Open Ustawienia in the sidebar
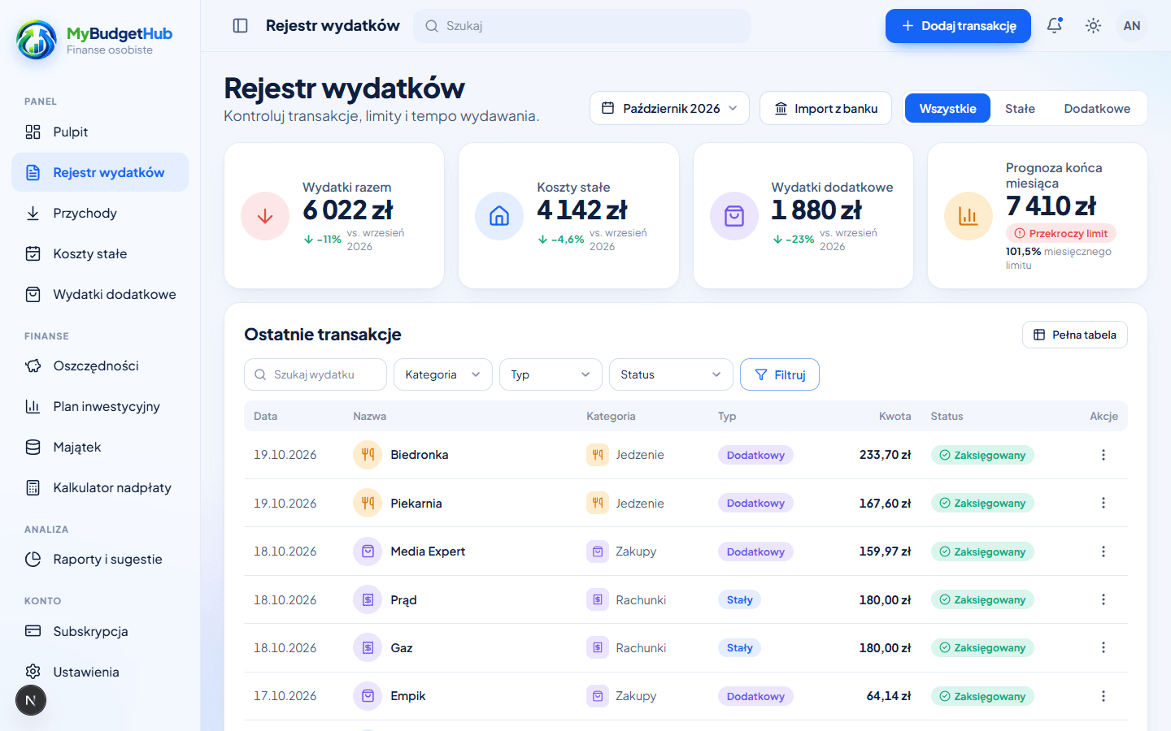This screenshot has width=1171, height=731. (x=100, y=672)
